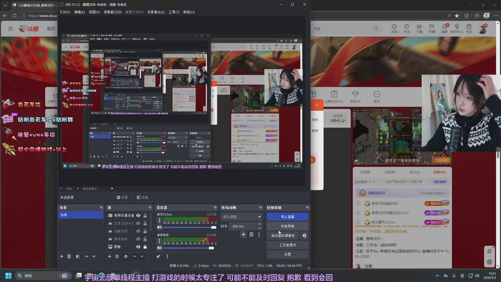Image resolution: width=501 pixels, height=282 pixels.
Task: Add a new scene with plus icon in 场景 panel
Action: (61, 256)
